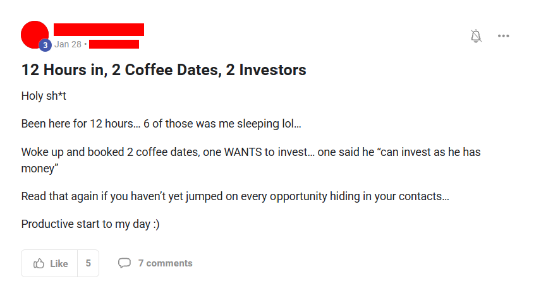The image size is (541, 298).
Task: Click the speech bubble comments icon
Action: [x=125, y=263]
